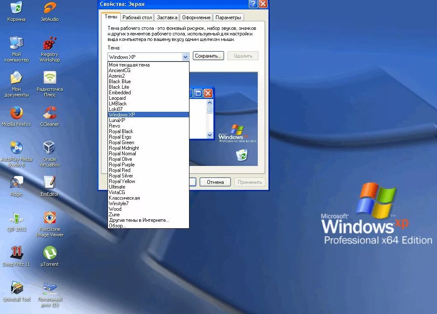
Task: Select 'Моя текущая тема' in theme list
Action: pyautogui.click(x=148, y=65)
